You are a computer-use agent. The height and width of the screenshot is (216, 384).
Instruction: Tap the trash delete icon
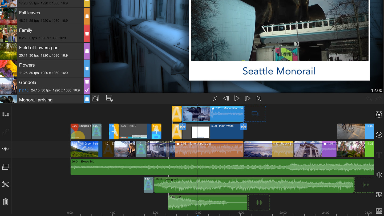click(6, 202)
